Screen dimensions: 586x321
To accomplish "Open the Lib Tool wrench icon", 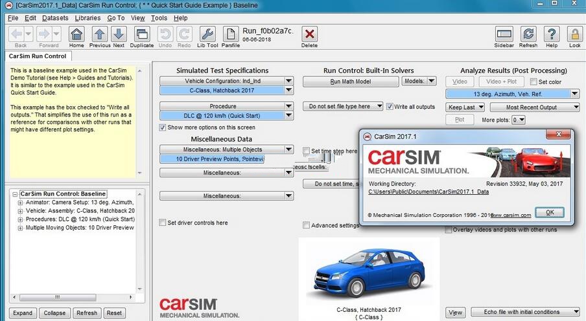I will point(207,34).
